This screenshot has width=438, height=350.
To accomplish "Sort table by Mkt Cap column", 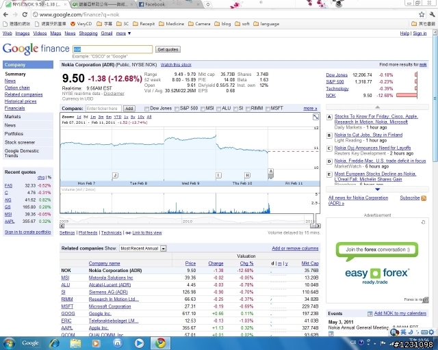I will click(x=310, y=263).
